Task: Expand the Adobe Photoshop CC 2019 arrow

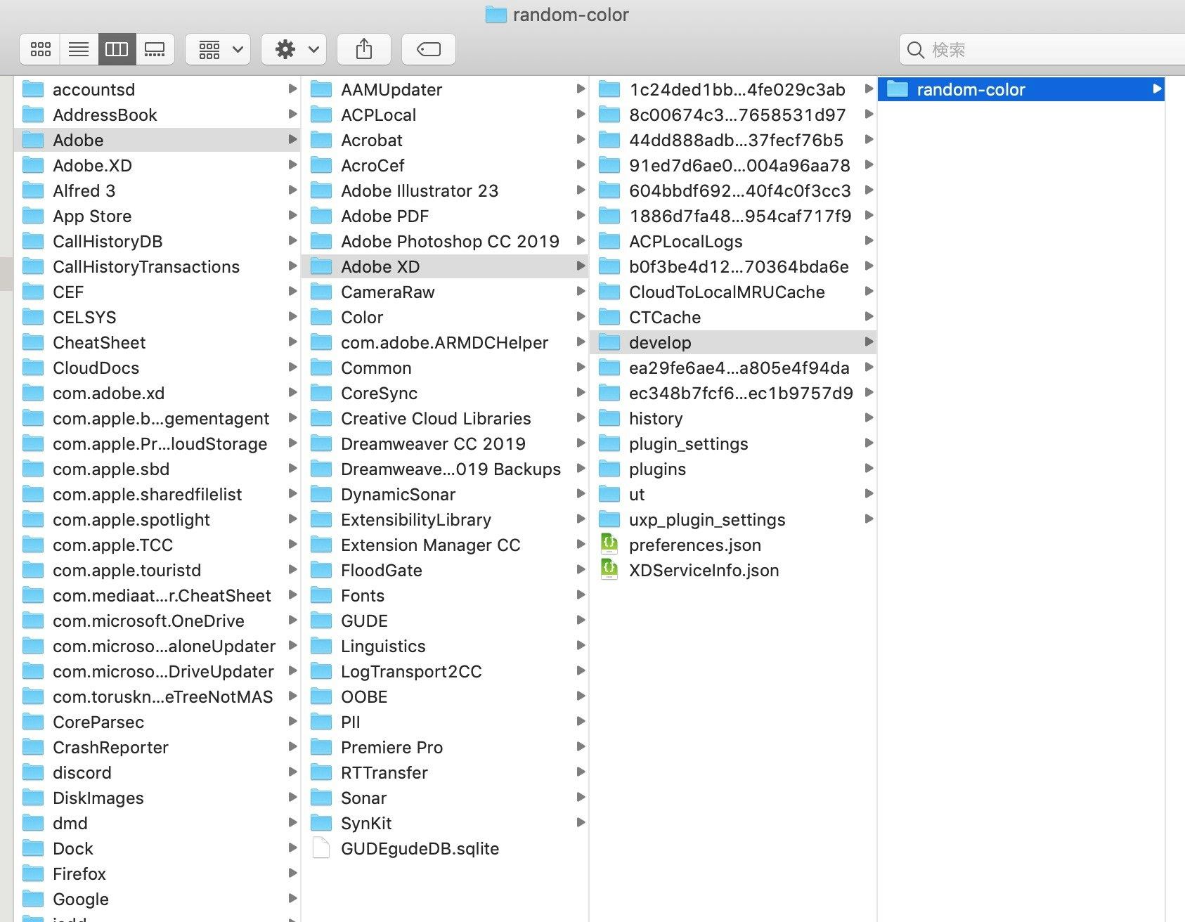Action: pyautogui.click(x=581, y=240)
